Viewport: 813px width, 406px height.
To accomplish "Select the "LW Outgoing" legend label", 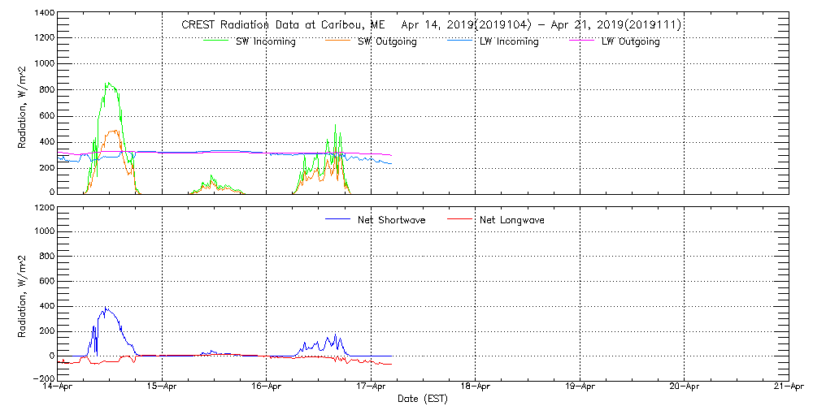I will click(x=631, y=42).
